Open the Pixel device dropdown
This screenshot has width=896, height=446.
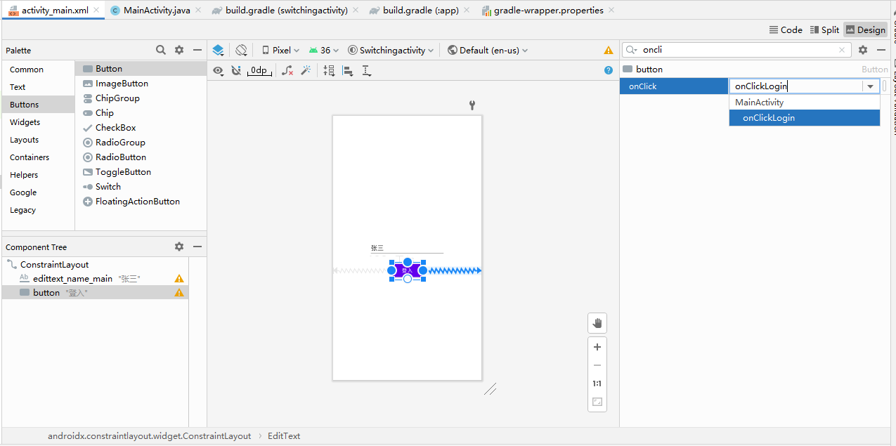click(x=280, y=51)
